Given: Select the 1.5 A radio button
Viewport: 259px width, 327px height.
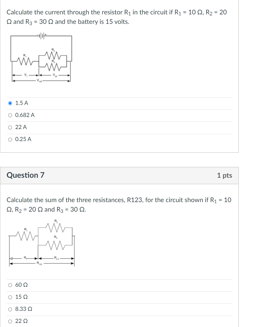Looking at the screenshot, I should pos(10,103).
